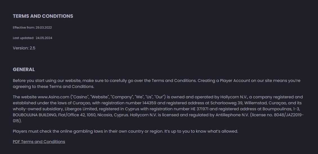
Task: Select the Effective from 29.03.2022 line
Action: pyautogui.click(x=32, y=28)
